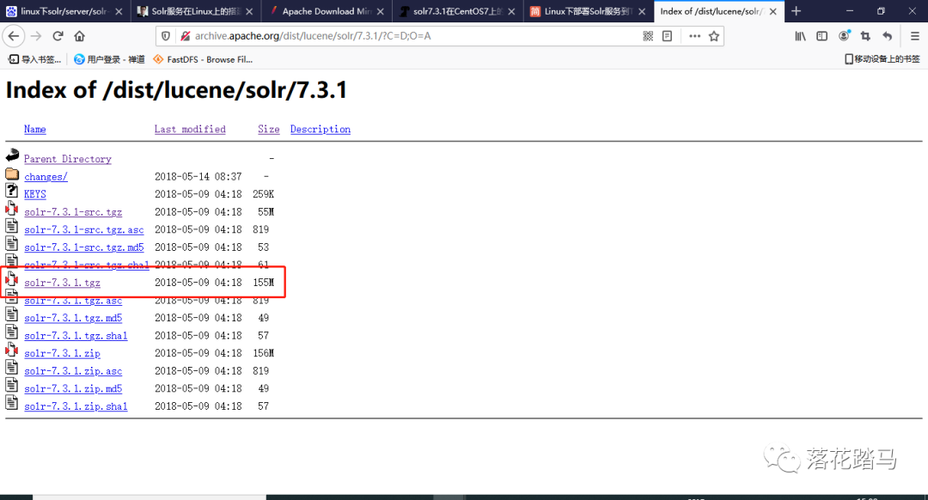This screenshot has height=500, width=928.
Task: Open solr-7.3.1.zip.md5 link
Action: point(73,389)
